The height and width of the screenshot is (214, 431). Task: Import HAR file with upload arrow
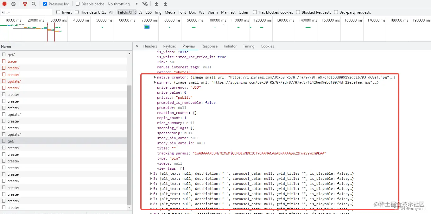156,4
